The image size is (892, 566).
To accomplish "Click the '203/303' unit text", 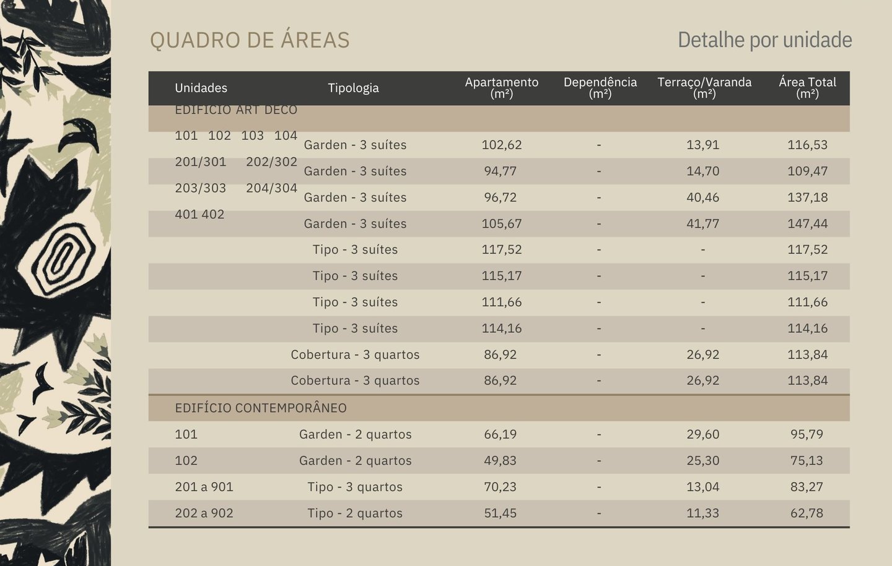I will click(201, 188).
